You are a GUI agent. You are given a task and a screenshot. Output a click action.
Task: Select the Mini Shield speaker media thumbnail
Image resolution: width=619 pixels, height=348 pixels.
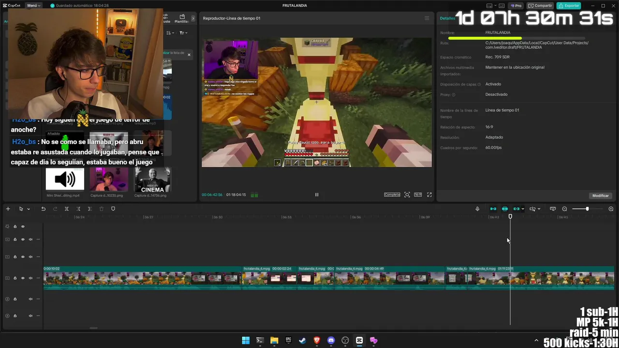click(65, 179)
